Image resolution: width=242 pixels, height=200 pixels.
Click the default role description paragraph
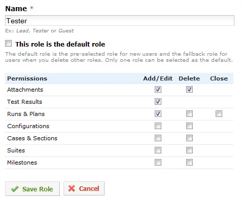click(x=119, y=57)
